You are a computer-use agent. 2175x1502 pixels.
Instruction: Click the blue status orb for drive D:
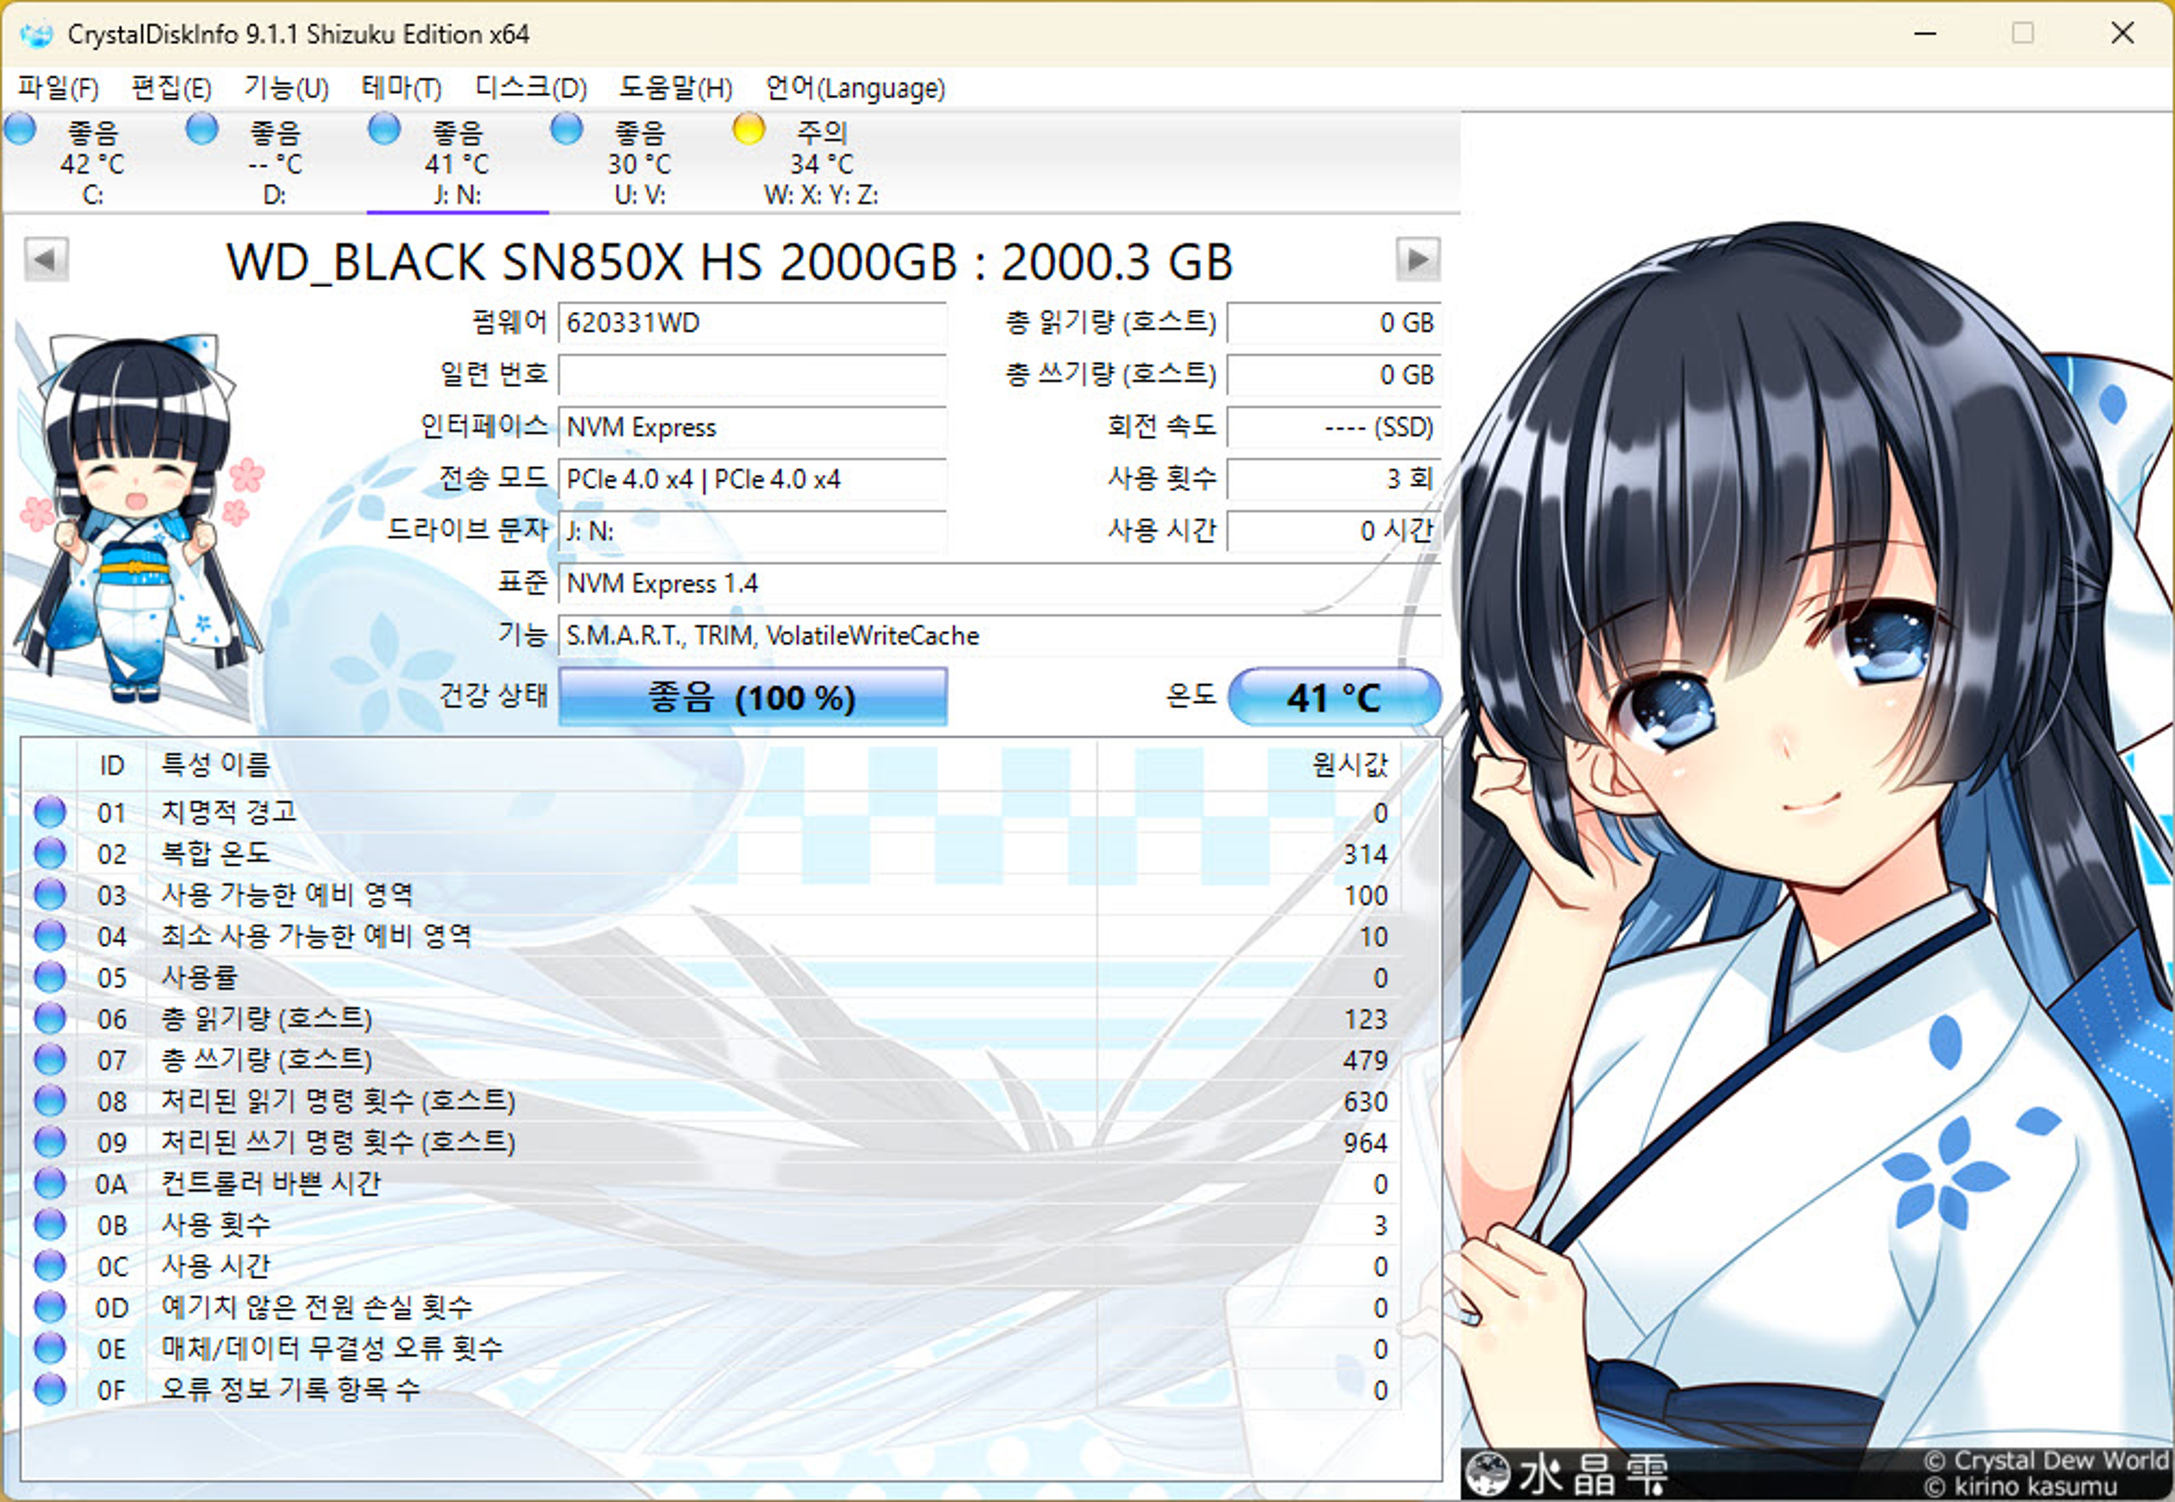201,129
